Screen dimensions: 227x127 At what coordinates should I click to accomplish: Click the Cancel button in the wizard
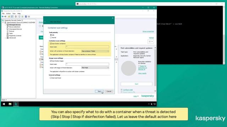coord(109,91)
